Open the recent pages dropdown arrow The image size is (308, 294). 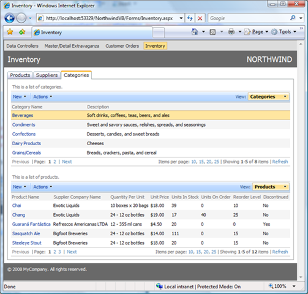[30, 18]
